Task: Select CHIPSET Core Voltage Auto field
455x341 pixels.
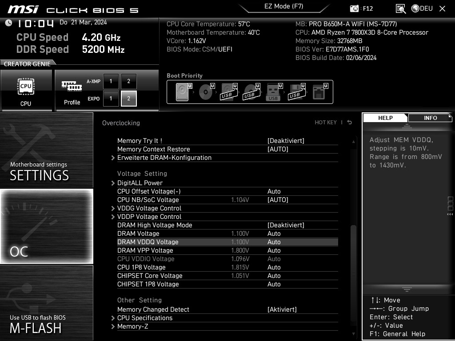Action: [274, 276]
